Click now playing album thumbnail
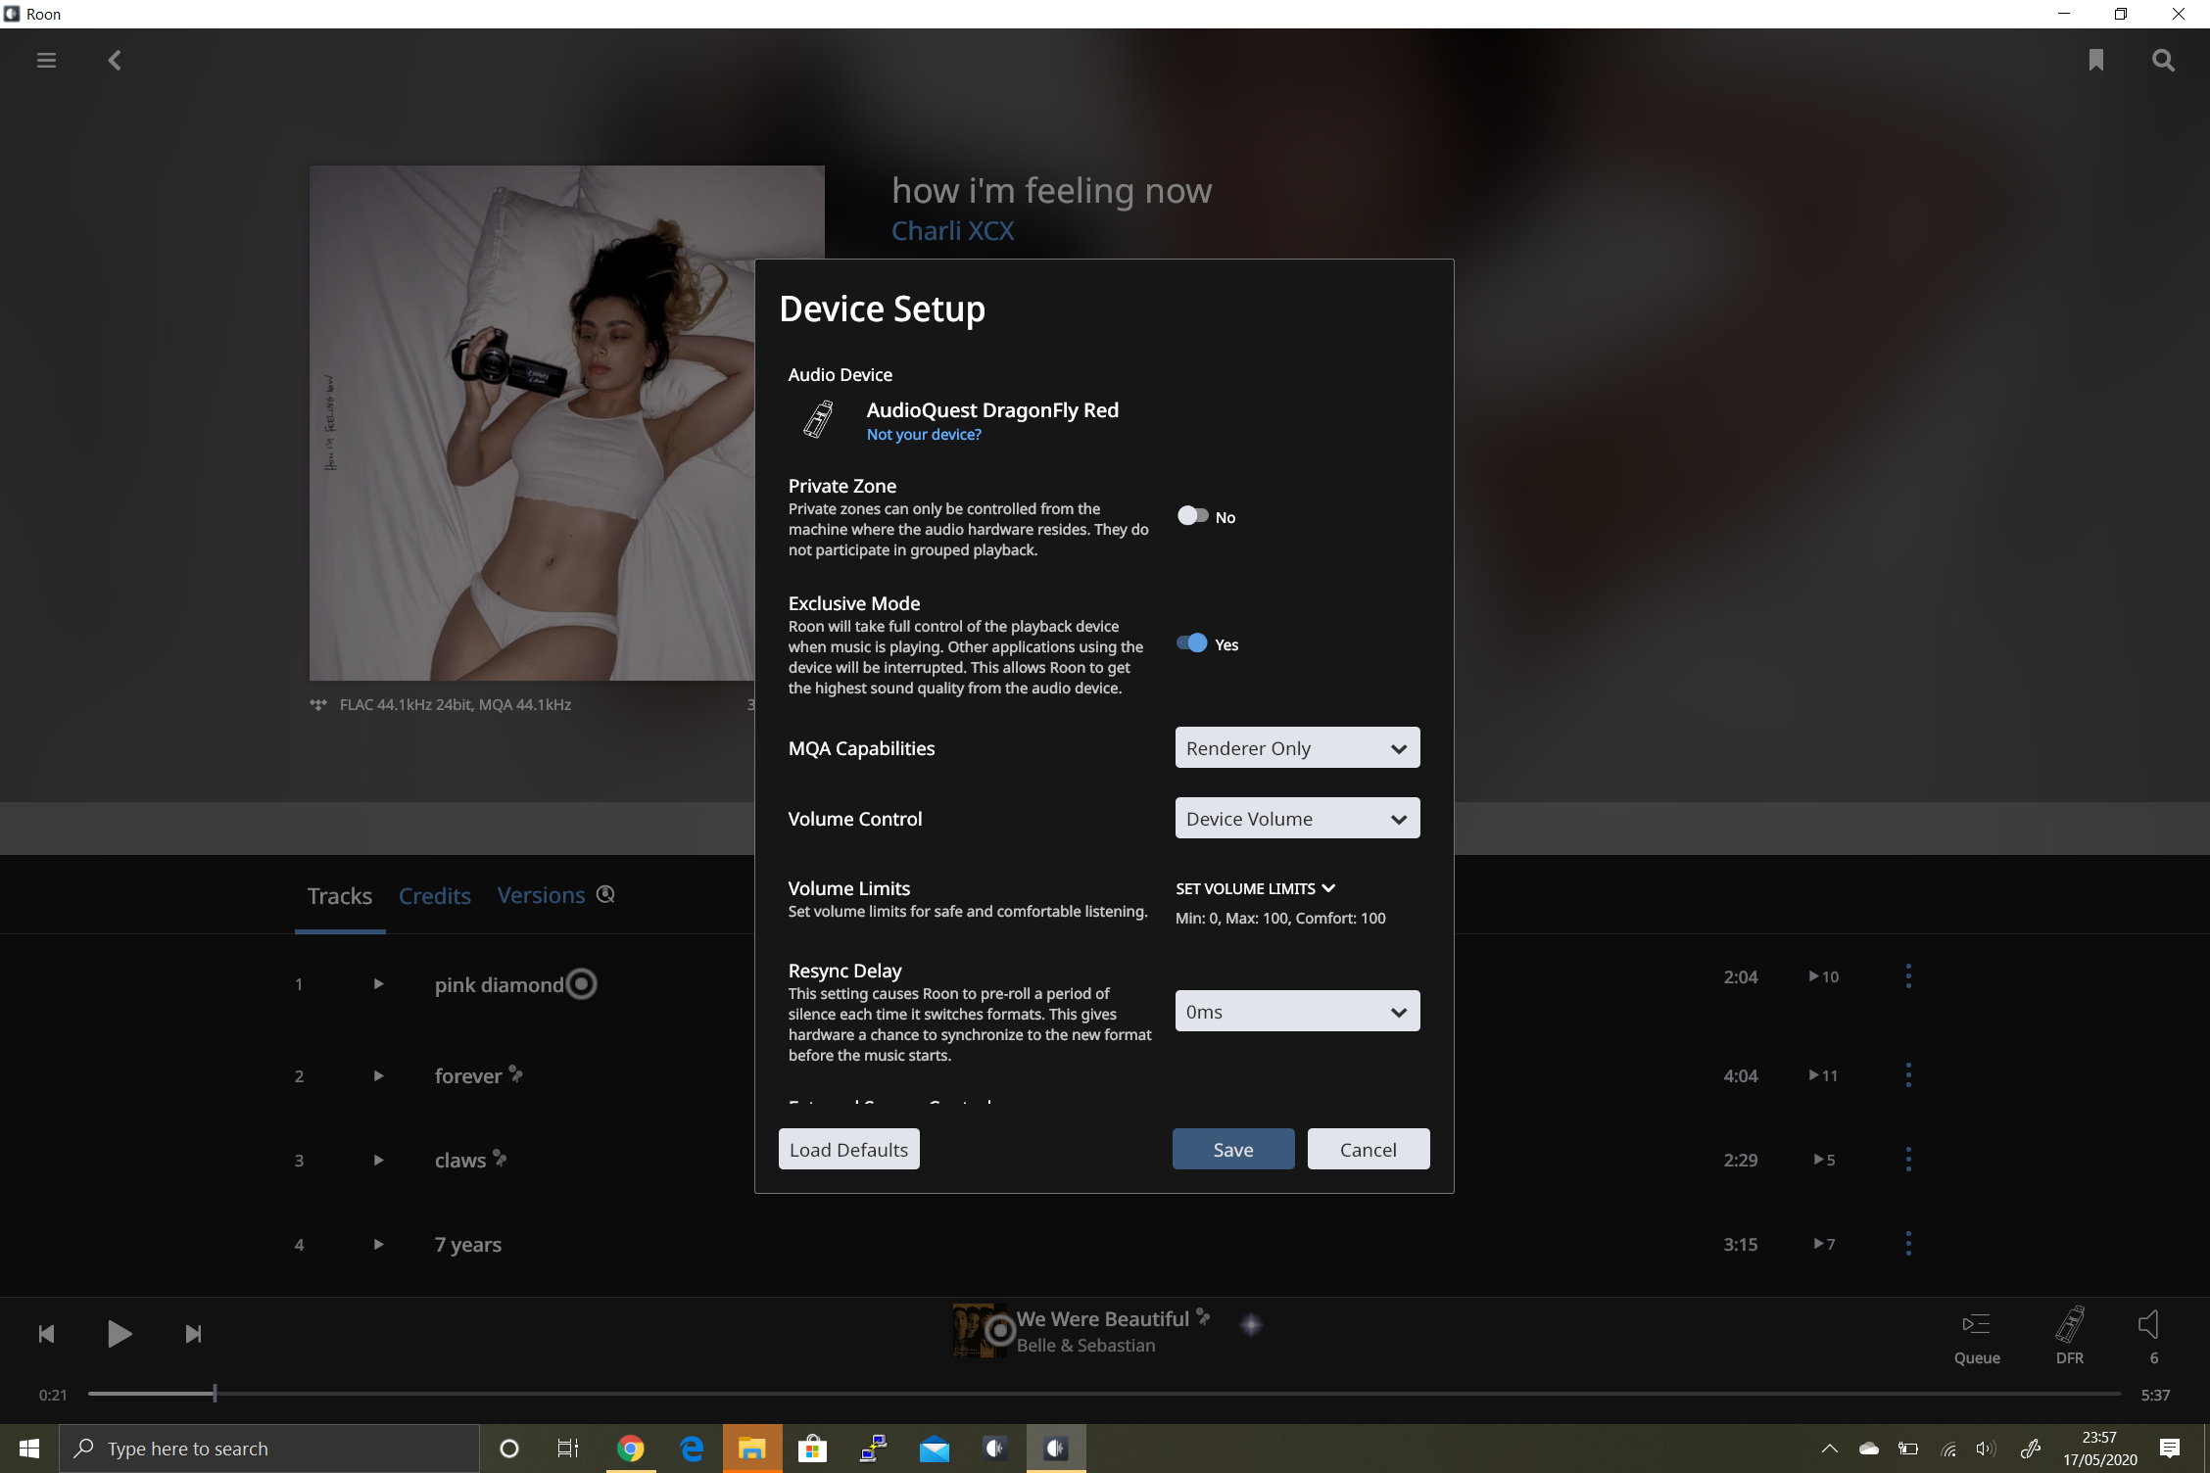Image resolution: width=2210 pixels, height=1473 pixels. point(981,1330)
